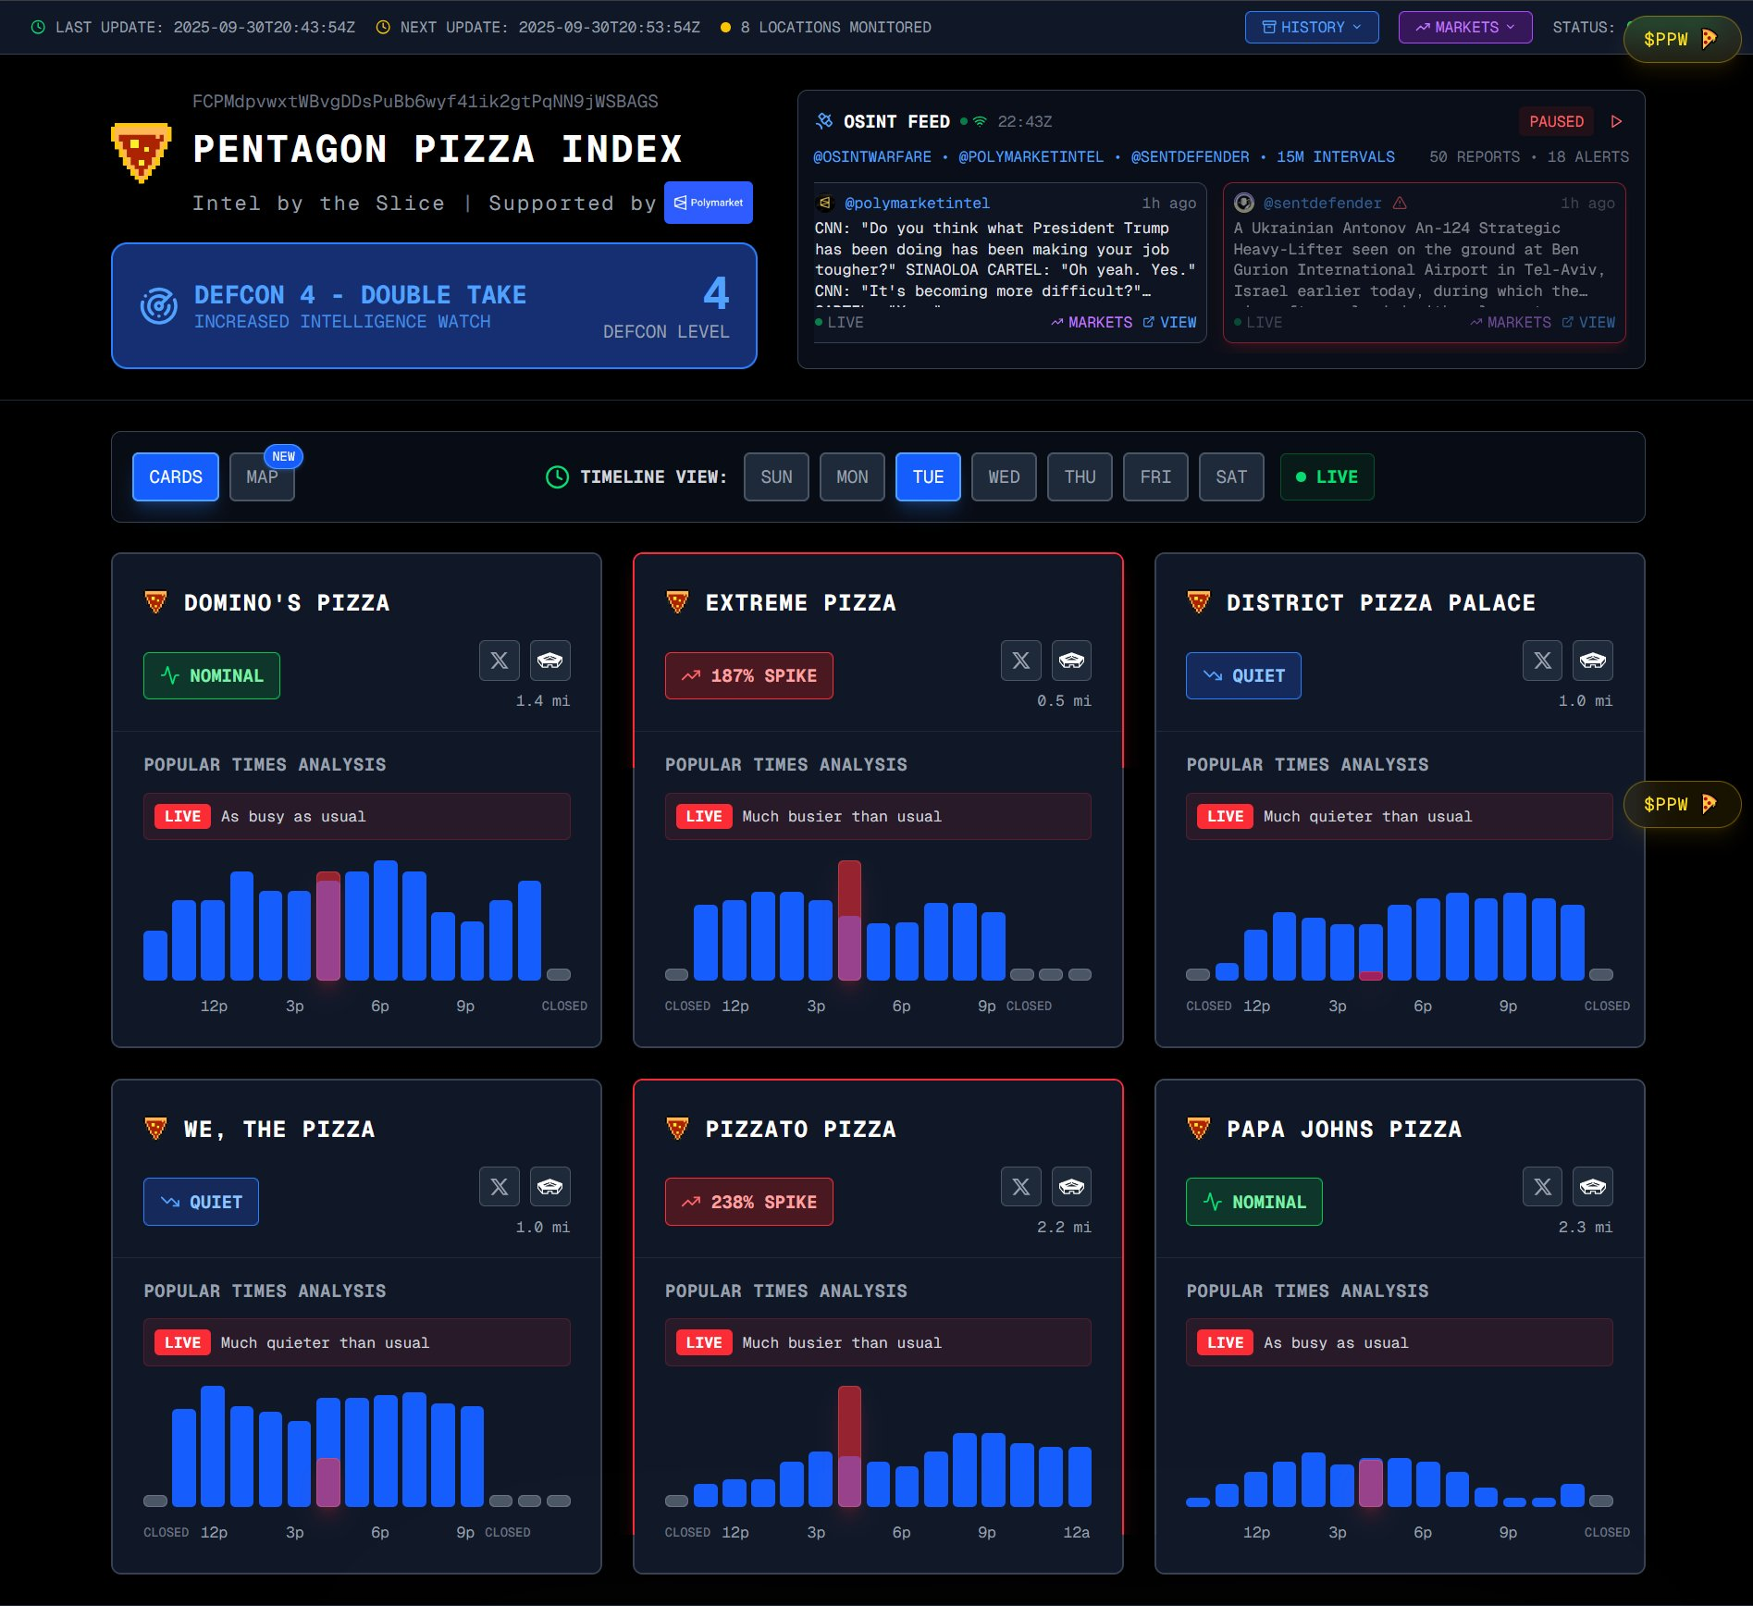Viewport: 1753px width, 1606px height.
Task: Open Pizzato Pizza delivery car icon
Action: [x=1071, y=1187]
